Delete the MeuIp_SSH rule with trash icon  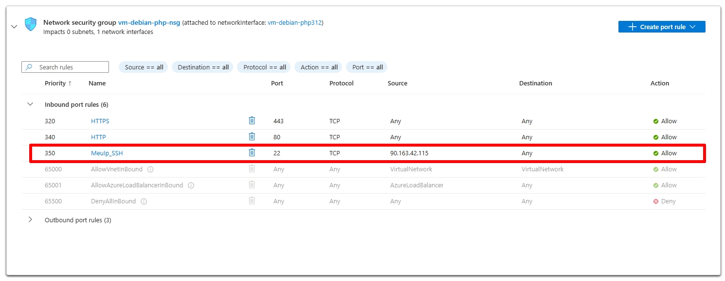[252, 152]
